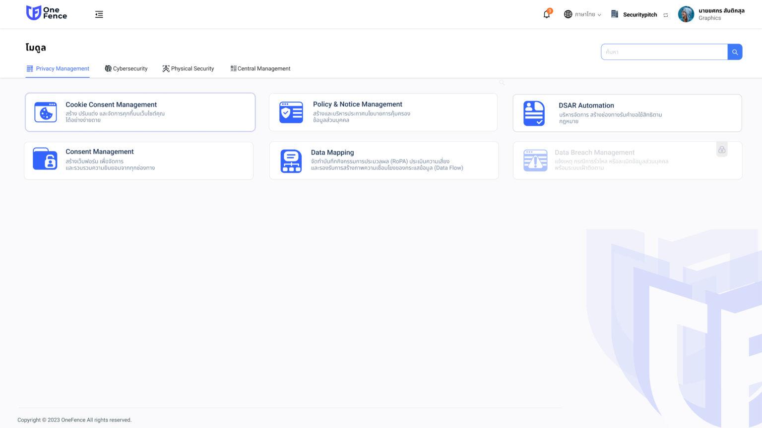The image size is (762, 428).
Task: Open the user profile menu for Graphics user
Action: coord(686,14)
